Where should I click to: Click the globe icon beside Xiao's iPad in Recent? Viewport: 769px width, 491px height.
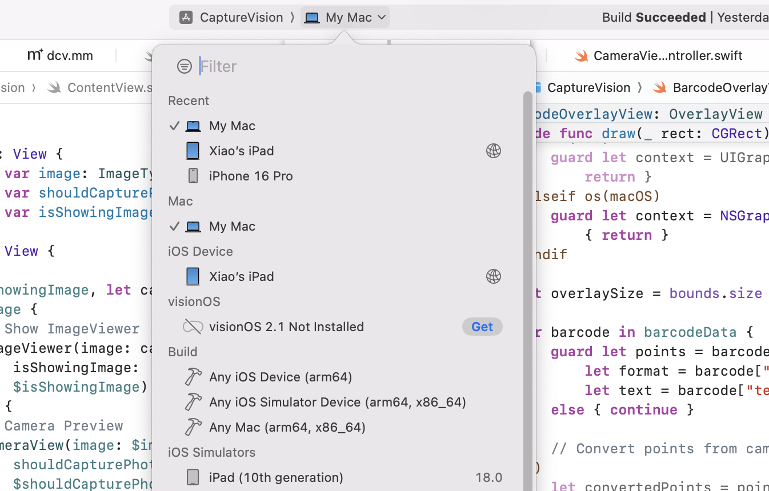point(493,151)
